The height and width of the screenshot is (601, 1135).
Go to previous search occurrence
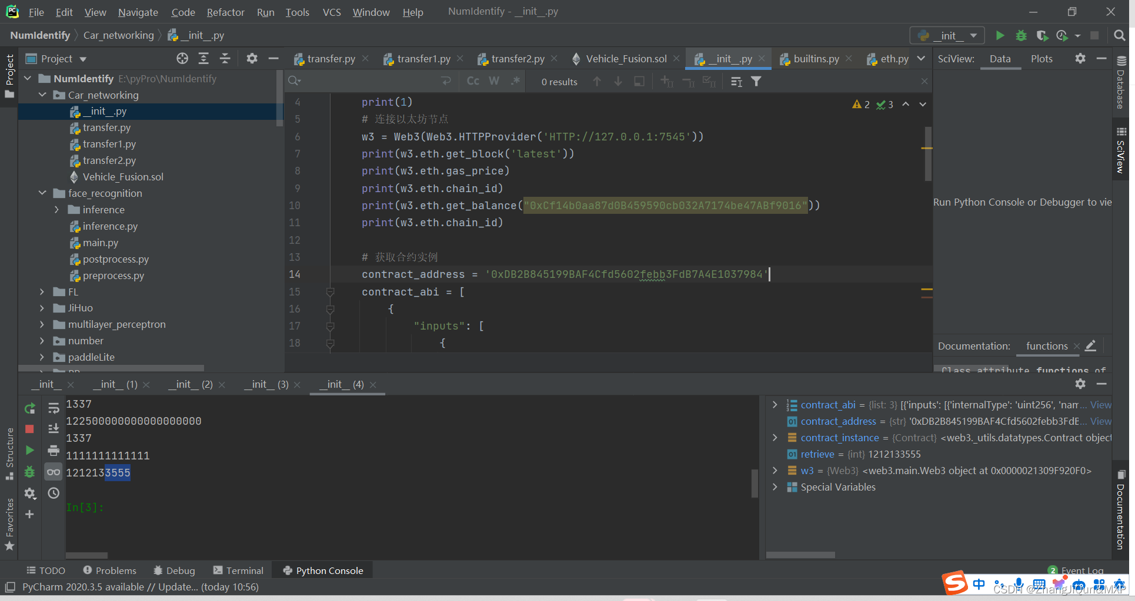597,81
